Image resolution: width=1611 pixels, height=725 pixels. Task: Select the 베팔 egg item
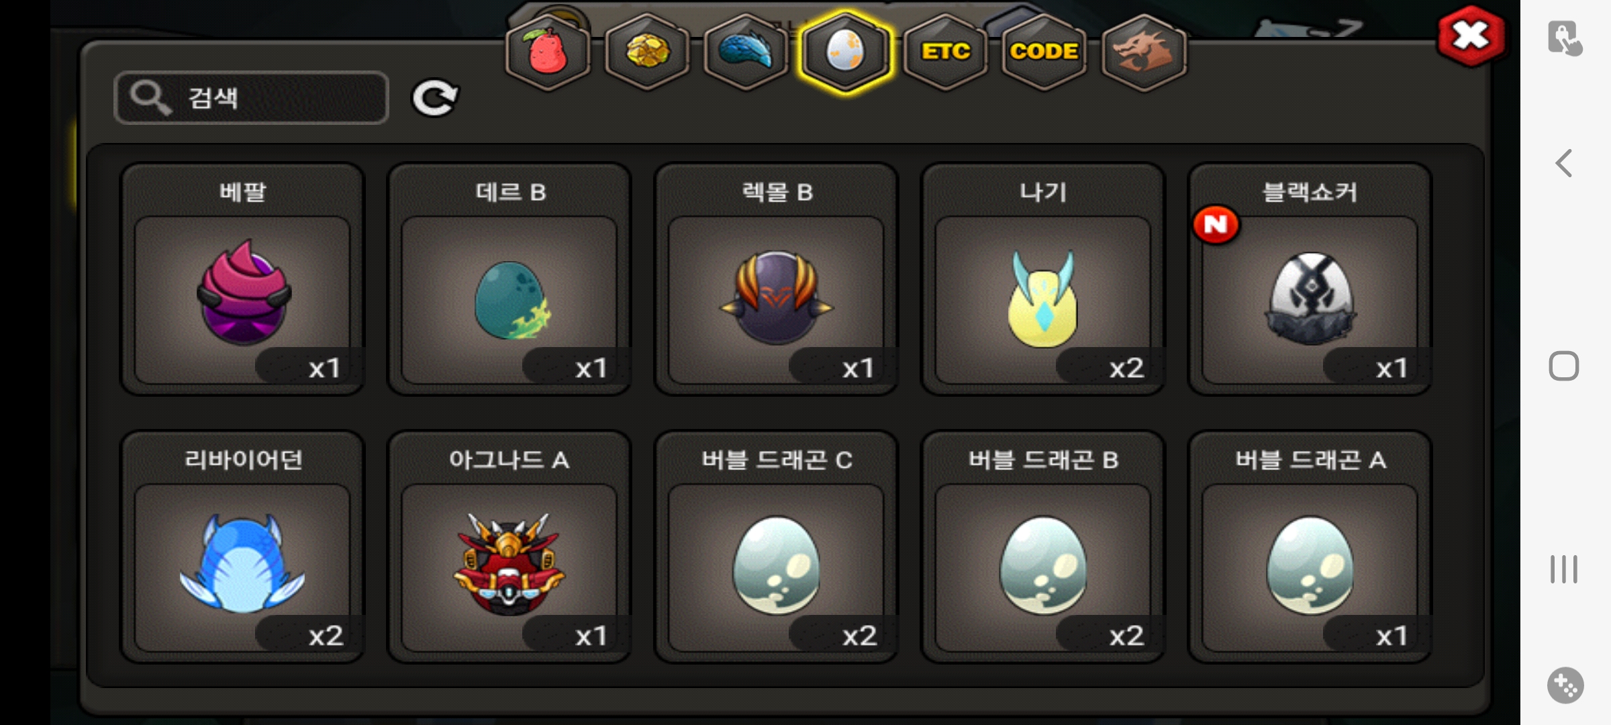click(242, 279)
